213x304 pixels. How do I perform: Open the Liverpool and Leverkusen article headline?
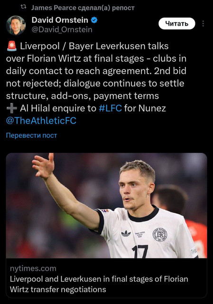(99, 284)
